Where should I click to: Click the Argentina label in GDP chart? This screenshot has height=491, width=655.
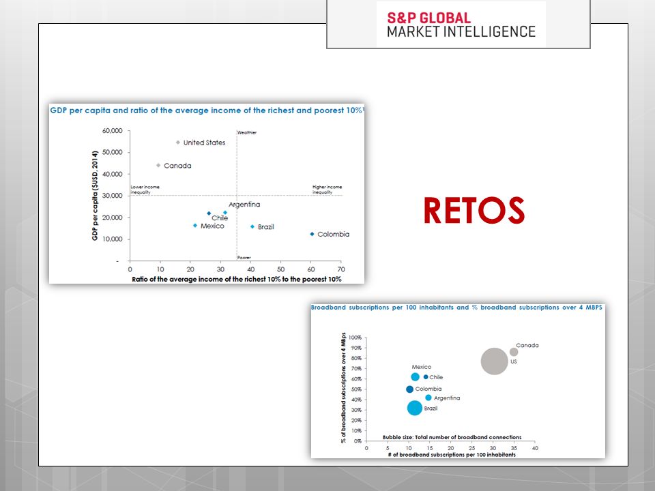point(244,205)
